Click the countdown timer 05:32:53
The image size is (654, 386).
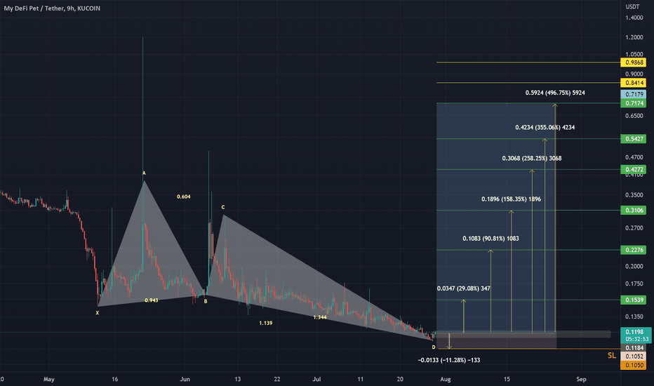point(636,339)
